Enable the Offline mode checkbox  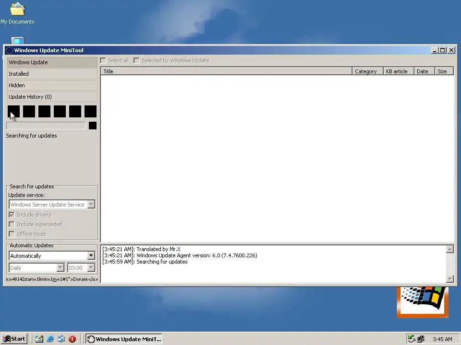pyautogui.click(x=12, y=234)
